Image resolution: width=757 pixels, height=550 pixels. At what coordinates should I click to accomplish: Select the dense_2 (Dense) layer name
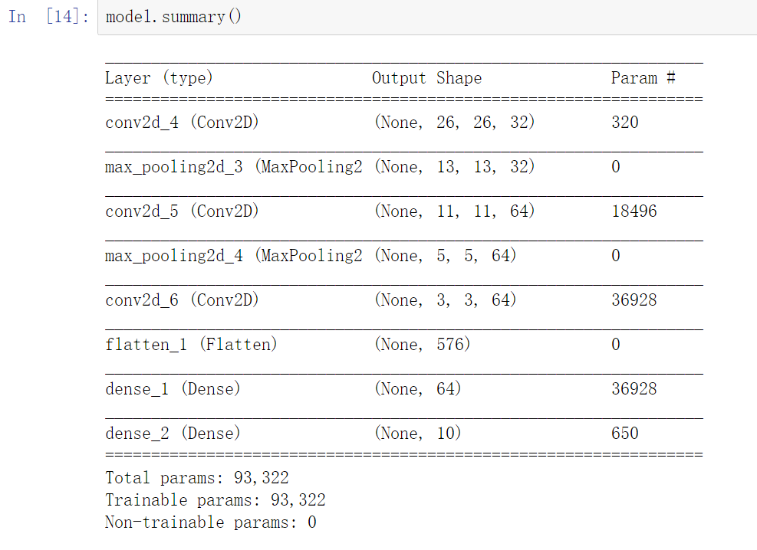pos(173,434)
